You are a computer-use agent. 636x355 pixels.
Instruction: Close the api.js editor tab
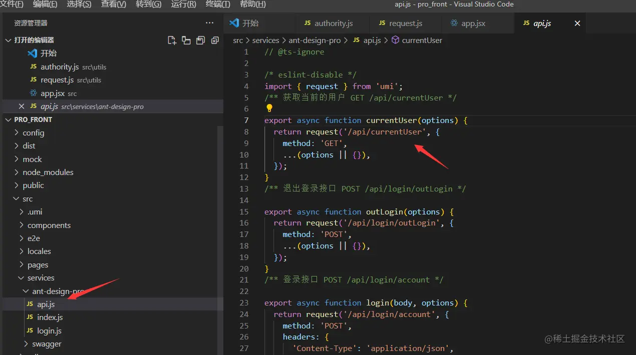pos(577,23)
